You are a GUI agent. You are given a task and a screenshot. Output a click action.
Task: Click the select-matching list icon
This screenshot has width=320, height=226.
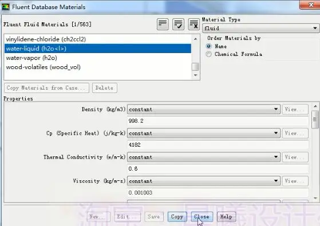click(x=178, y=24)
